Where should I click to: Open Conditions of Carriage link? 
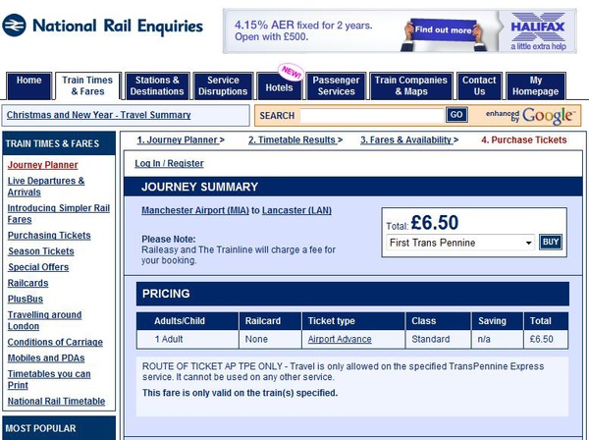click(55, 342)
